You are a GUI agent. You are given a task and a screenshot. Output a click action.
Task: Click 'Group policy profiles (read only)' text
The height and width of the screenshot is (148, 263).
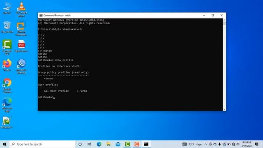click(x=63, y=72)
